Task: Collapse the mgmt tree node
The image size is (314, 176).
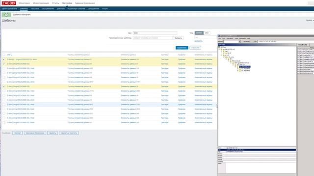Action: click(221, 51)
